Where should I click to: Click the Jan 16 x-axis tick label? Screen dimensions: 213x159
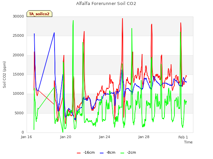(26, 137)
